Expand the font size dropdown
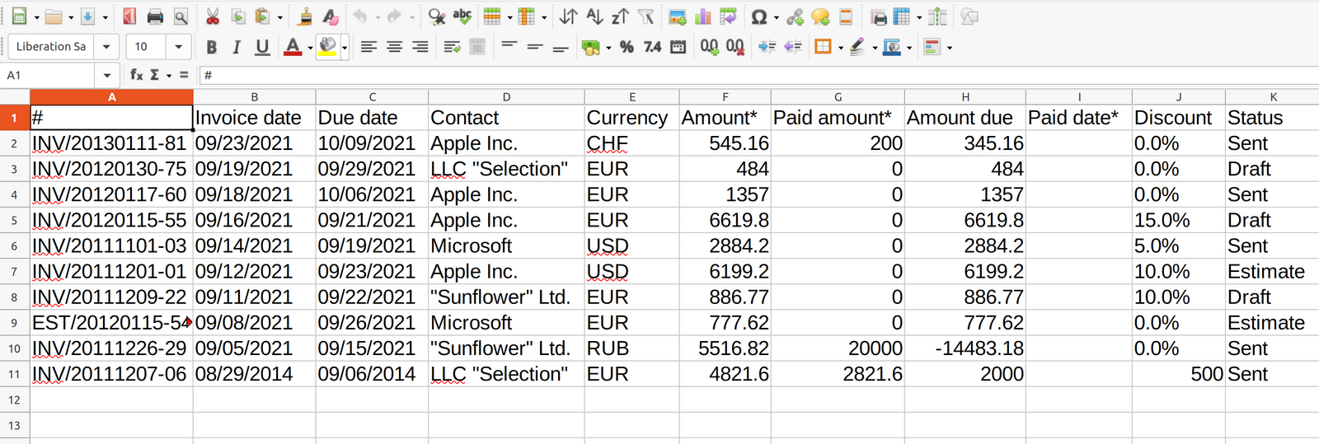Viewport: 1319px width, 444px height. [178, 47]
